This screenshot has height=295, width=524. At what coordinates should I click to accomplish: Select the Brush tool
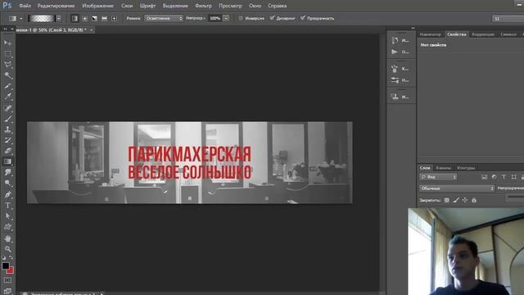pos(7,119)
